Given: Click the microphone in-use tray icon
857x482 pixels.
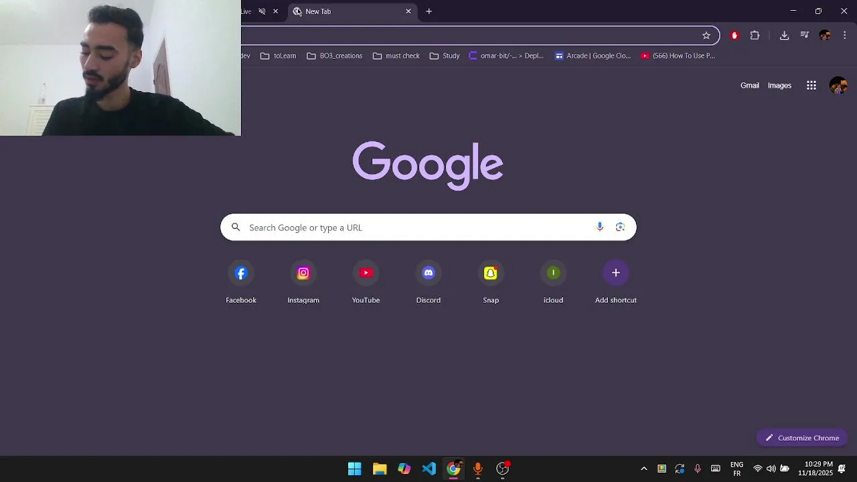Looking at the screenshot, I should click(x=697, y=469).
